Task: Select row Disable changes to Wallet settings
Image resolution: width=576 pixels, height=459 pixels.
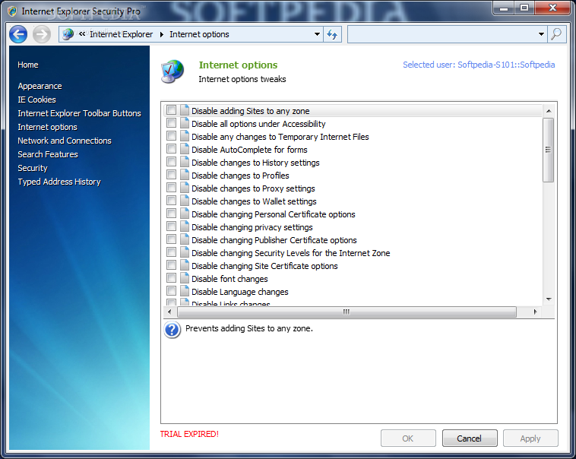Action: pos(353,201)
